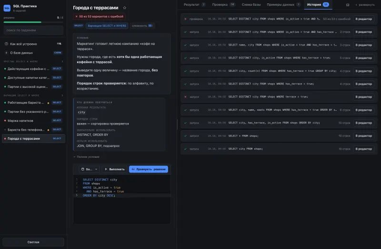Screen dimensions: 381x249
Task: Click the city column name chip
Action: tap(81, 112)
